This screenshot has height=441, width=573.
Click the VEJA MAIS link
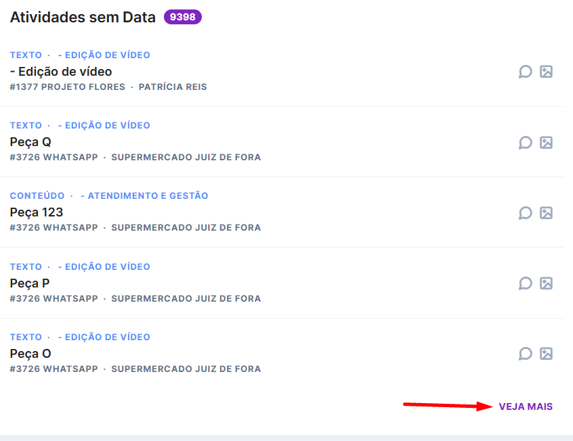(526, 407)
